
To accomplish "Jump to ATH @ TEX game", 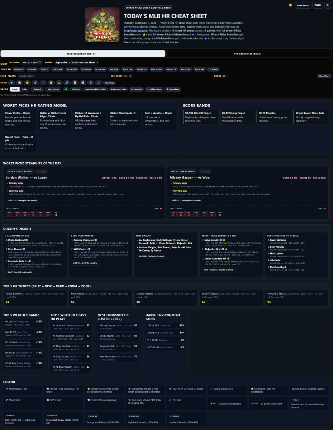I will point(142,69).
